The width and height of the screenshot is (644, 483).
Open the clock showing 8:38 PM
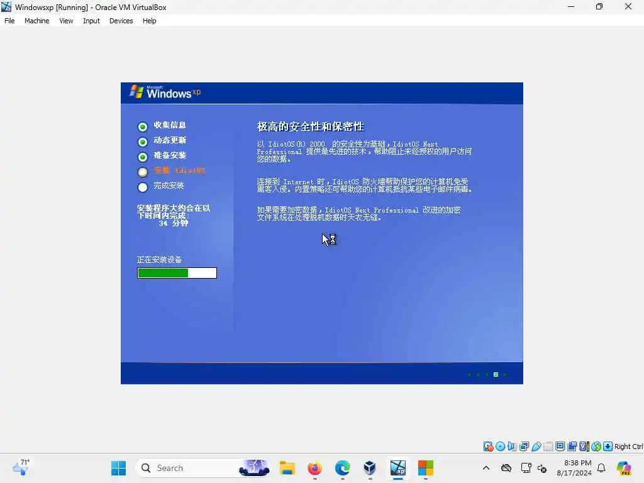(574, 468)
